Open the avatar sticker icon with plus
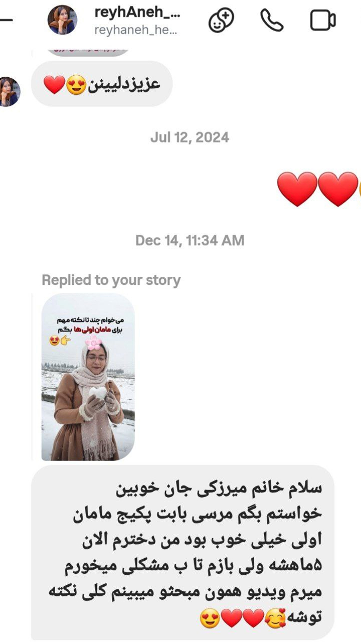This screenshot has width=361, height=642. (x=221, y=21)
